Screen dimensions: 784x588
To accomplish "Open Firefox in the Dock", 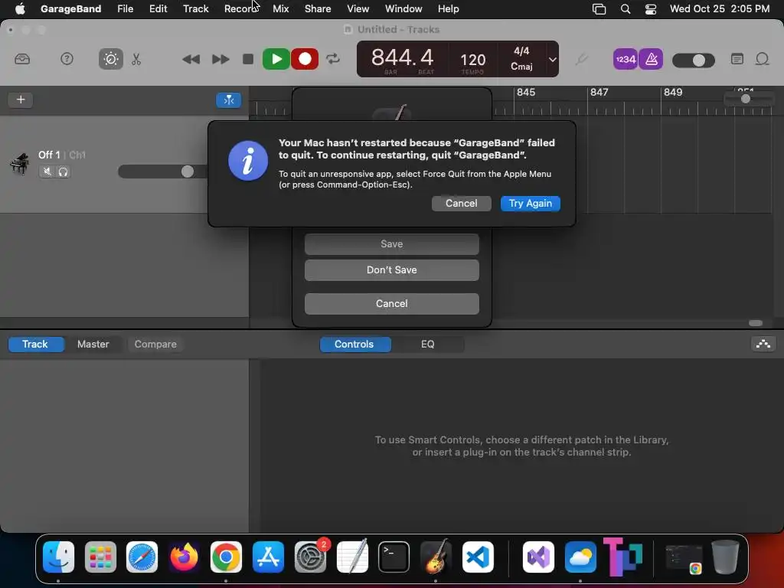I will click(184, 557).
